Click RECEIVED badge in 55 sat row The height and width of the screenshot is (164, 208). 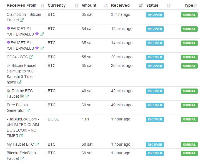coord(155,57)
